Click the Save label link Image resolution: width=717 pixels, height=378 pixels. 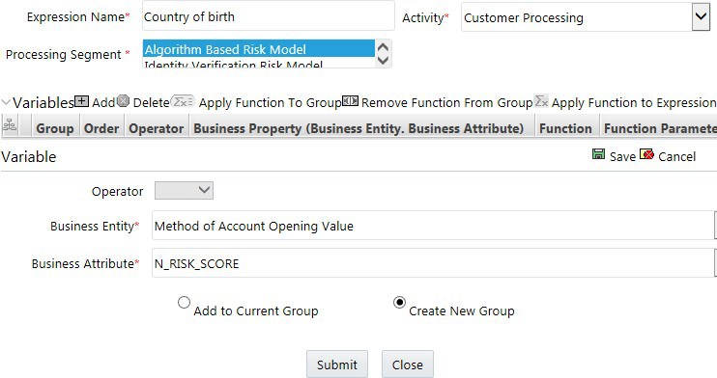pos(622,156)
